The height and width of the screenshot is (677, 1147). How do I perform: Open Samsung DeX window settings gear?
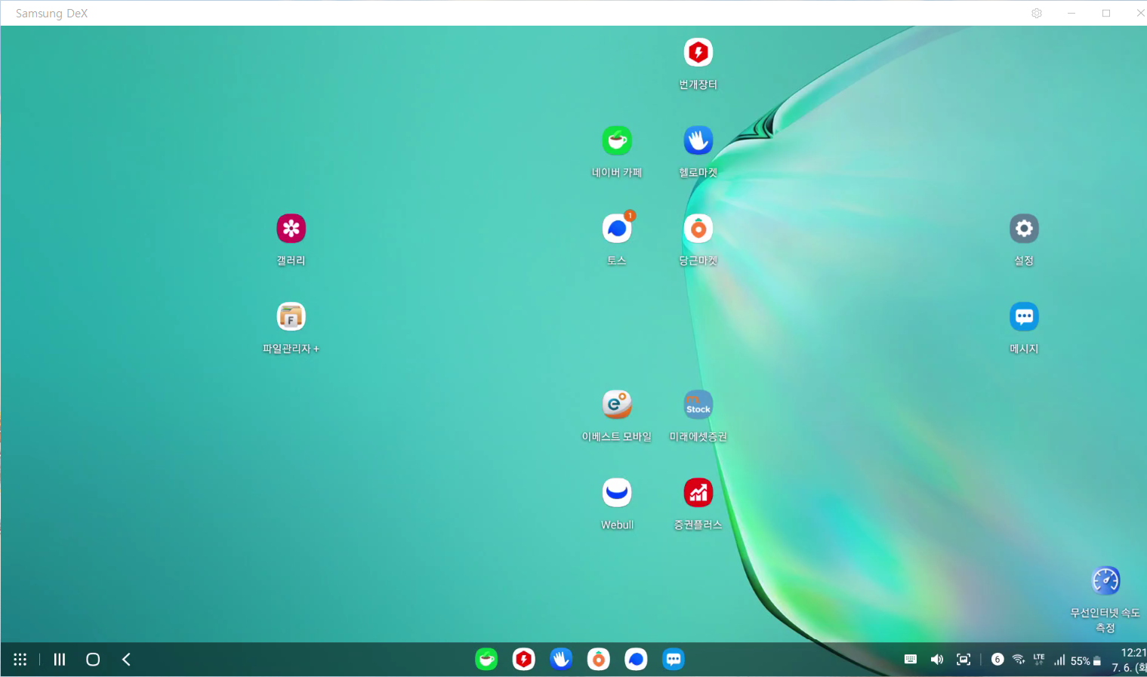(x=1037, y=14)
